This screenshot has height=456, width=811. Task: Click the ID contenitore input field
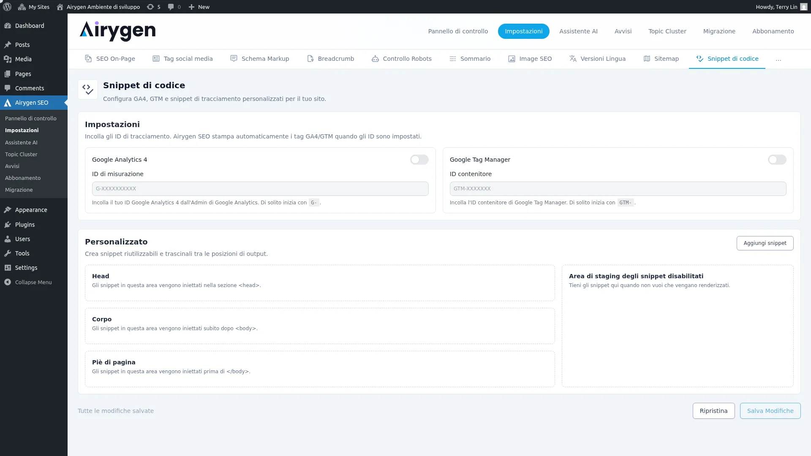pos(618,189)
